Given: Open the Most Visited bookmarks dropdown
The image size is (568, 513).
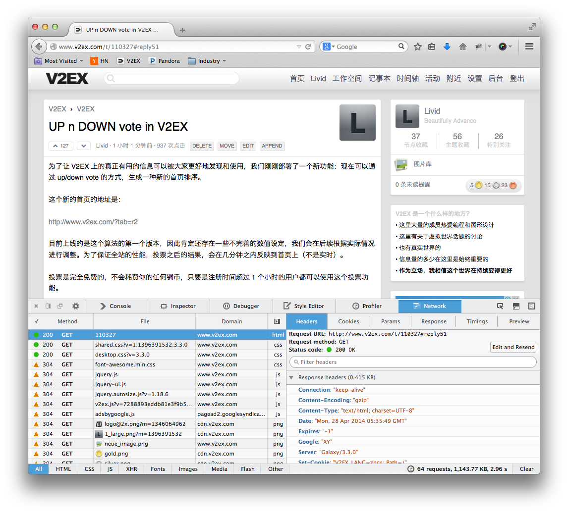Looking at the screenshot, I should (x=56, y=61).
